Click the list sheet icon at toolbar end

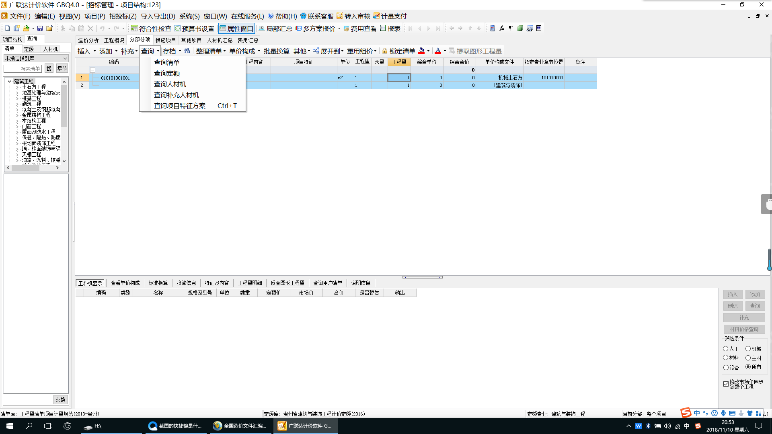point(539,28)
